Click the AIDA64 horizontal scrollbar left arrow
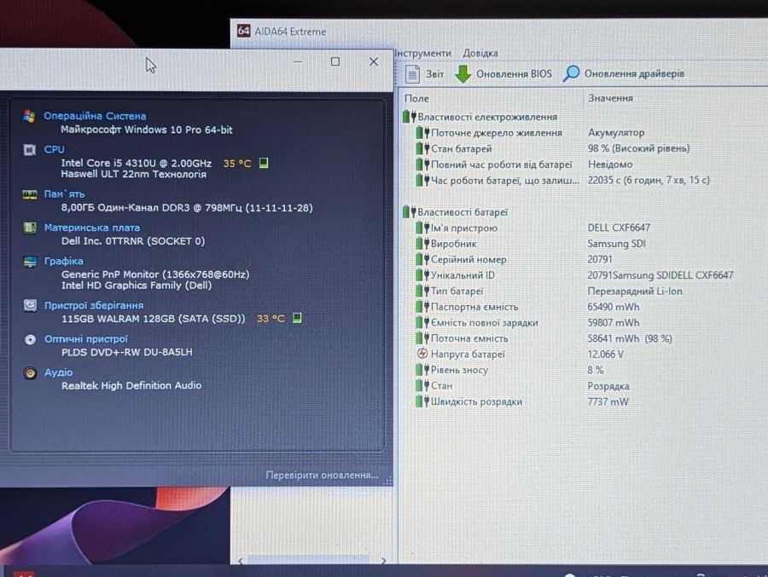768x577 pixels. pos(240,561)
